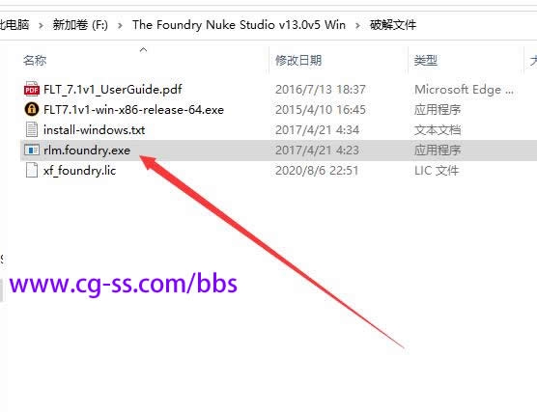The height and width of the screenshot is (412, 537).
Task: Sort files by the 名称 column header
Action: pos(35,61)
